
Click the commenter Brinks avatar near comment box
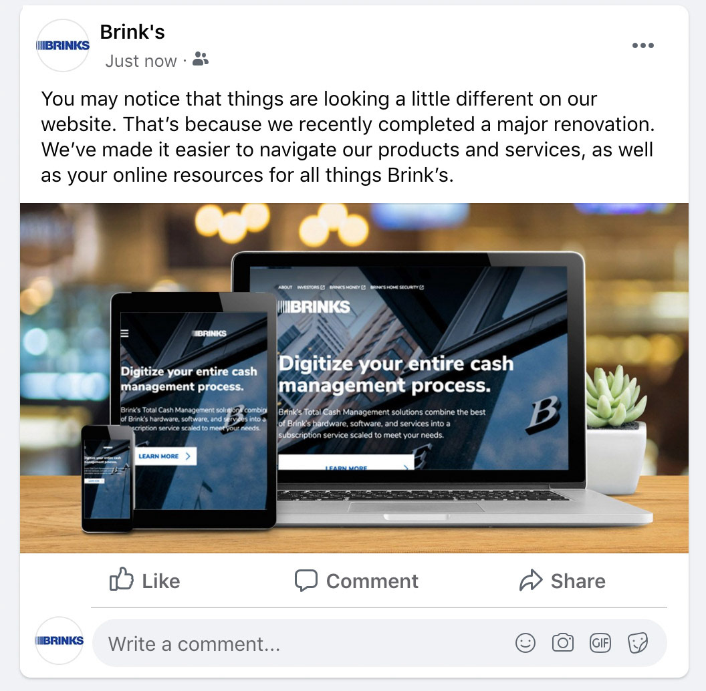(60, 641)
